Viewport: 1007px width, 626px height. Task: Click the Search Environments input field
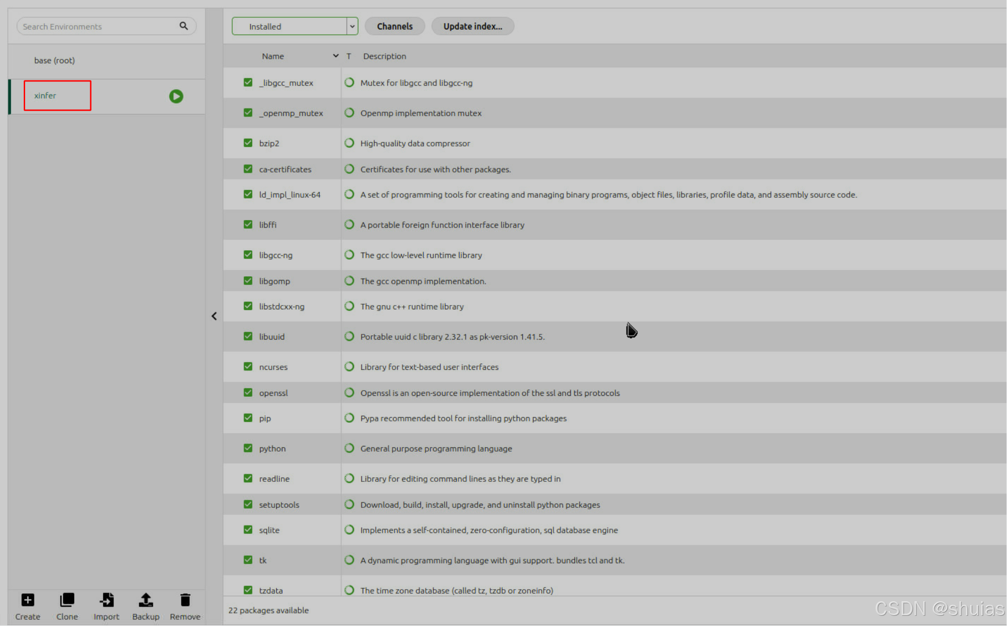(98, 27)
